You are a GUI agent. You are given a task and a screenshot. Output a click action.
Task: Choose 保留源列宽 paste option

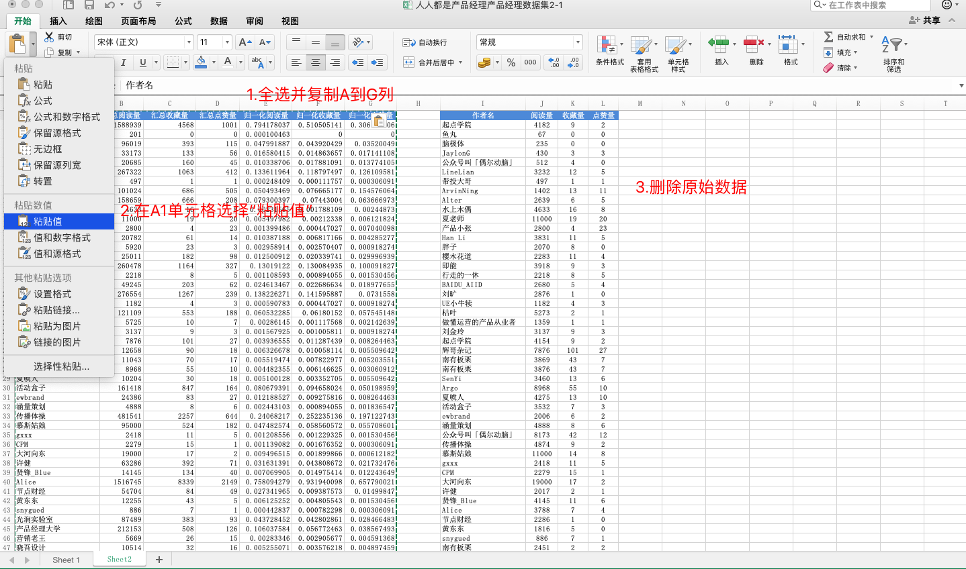tap(59, 165)
